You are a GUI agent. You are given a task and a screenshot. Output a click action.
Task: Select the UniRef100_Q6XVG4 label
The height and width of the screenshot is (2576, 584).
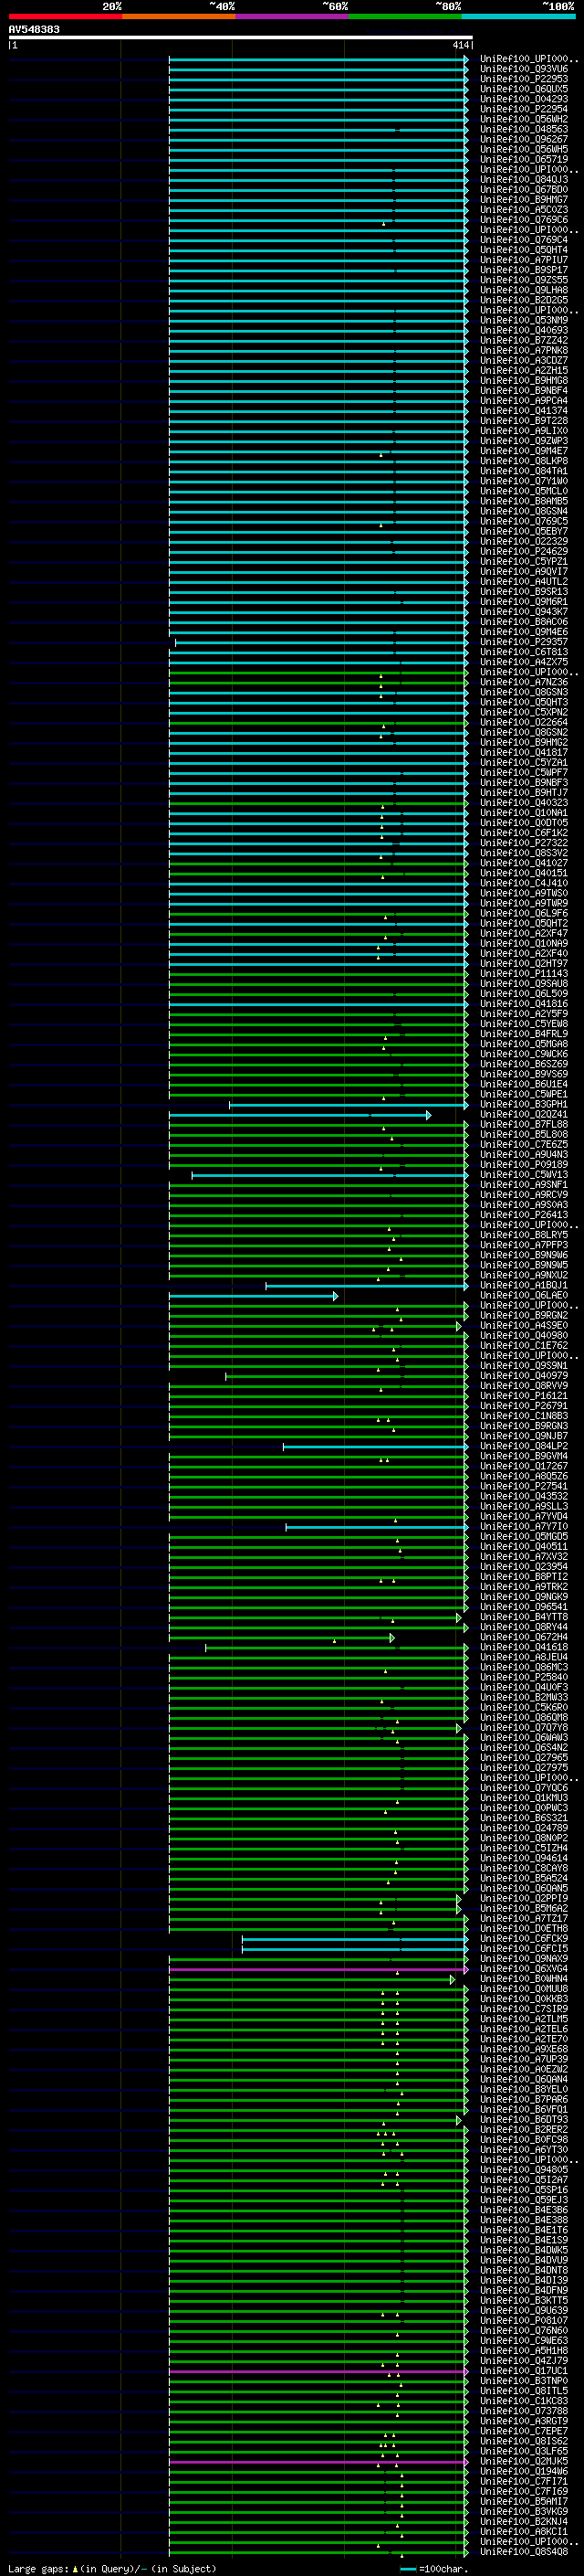(524, 1968)
